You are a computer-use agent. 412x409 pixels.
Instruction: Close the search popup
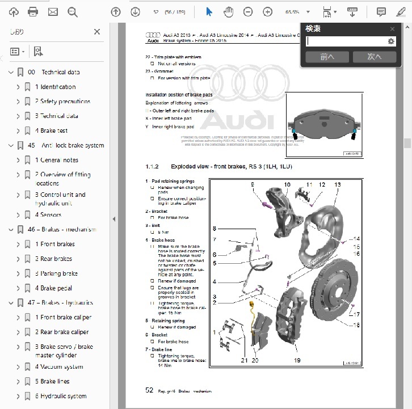tap(392, 29)
